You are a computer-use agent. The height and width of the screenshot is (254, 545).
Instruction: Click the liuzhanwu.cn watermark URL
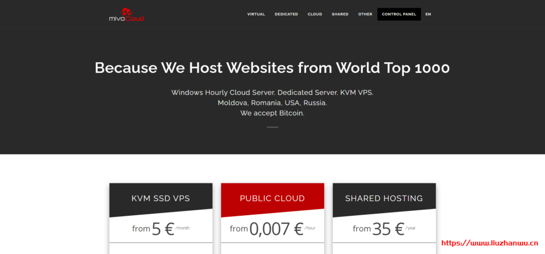pyautogui.click(x=490, y=243)
